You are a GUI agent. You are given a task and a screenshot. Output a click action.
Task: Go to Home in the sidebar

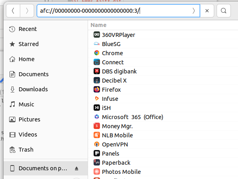[x=46, y=59]
